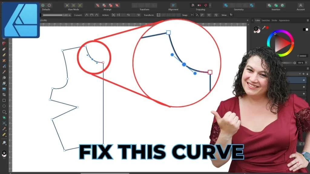Click the last Arrange order icon
The width and height of the screenshot is (310, 174).
(117, 5)
